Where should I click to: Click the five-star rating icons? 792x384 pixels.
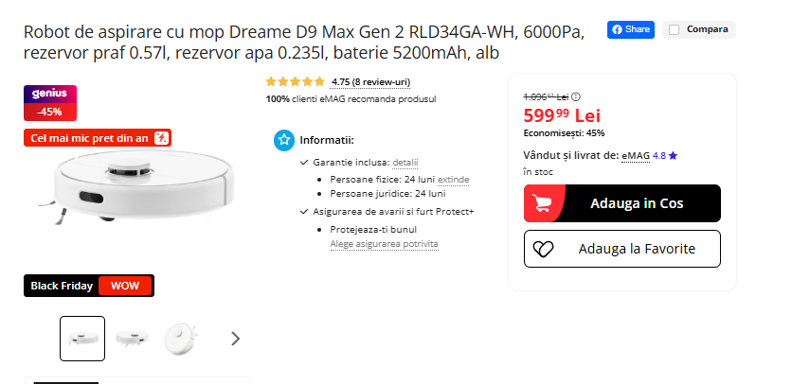tap(296, 82)
